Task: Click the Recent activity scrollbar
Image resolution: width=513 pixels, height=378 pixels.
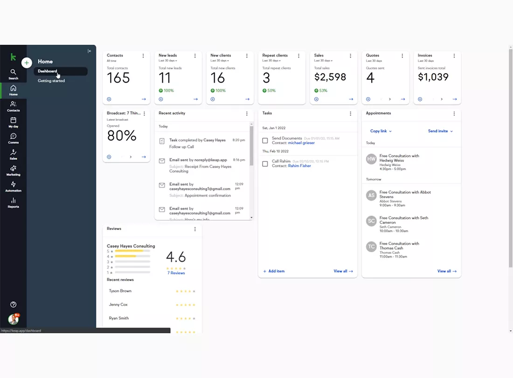Action: tap(251, 146)
